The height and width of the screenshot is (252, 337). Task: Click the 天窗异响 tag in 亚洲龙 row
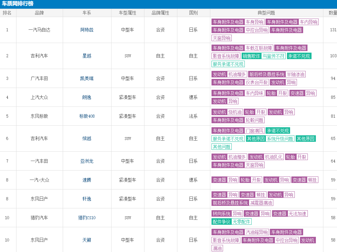coord(254,165)
